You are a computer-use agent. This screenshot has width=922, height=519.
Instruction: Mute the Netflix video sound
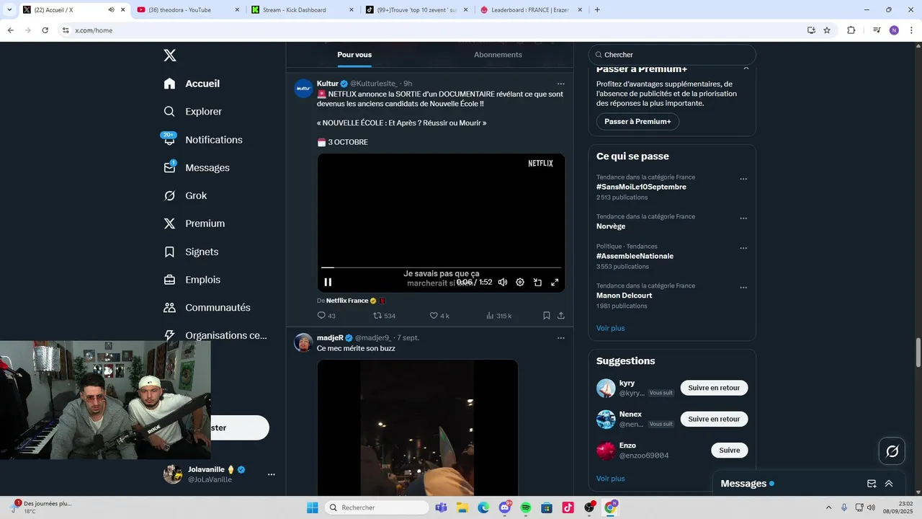point(503,283)
